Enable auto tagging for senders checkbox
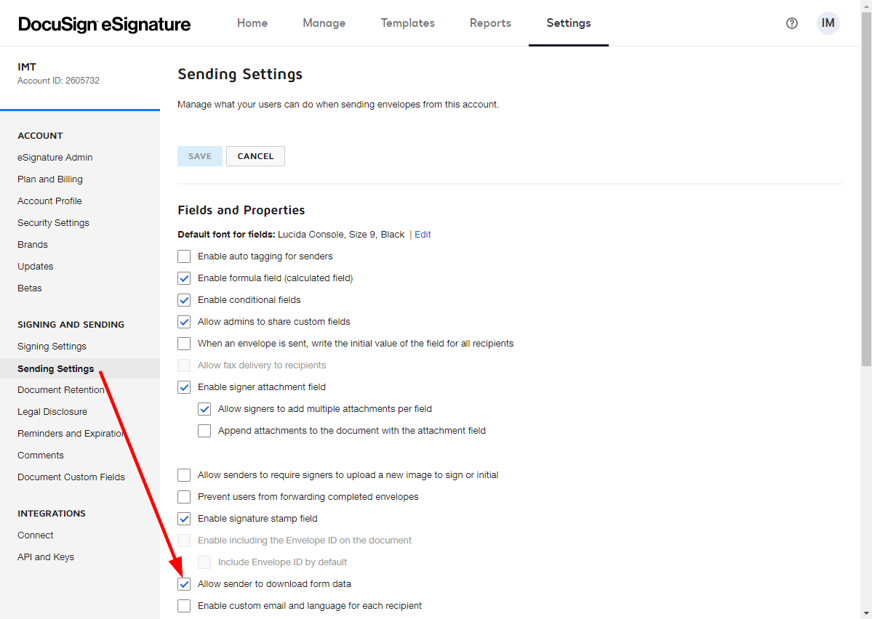Image resolution: width=872 pixels, height=619 pixels. tap(184, 256)
